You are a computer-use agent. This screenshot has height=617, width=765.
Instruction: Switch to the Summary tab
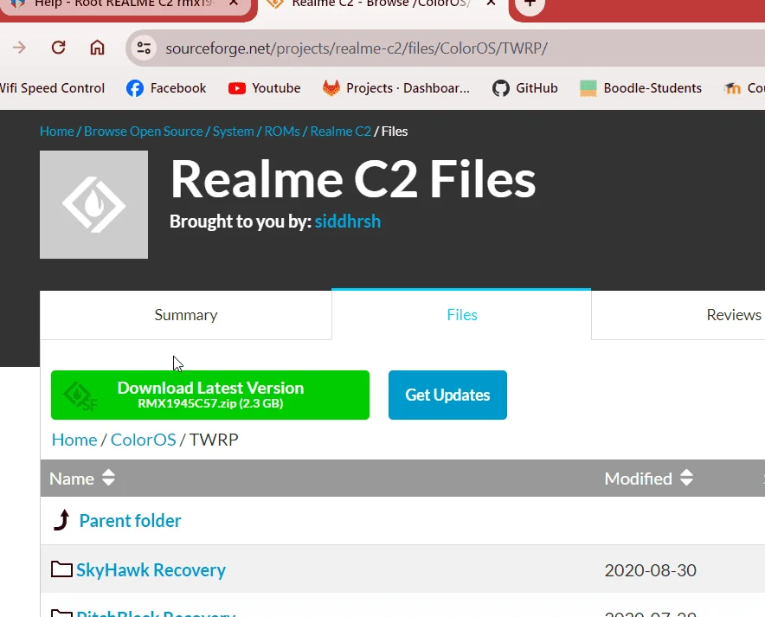186,315
